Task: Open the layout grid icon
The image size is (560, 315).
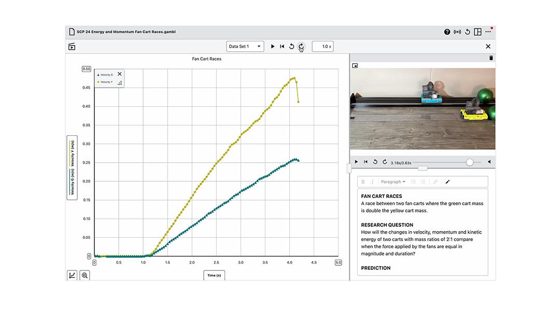Action: 478,32
